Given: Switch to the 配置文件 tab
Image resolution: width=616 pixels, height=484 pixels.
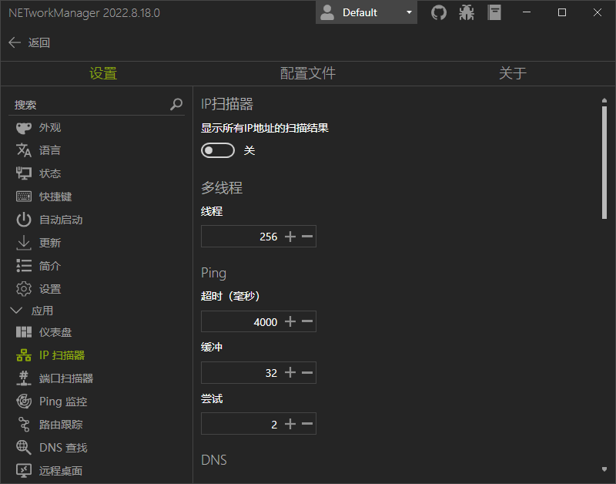Looking at the screenshot, I should pyautogui.click(x=307, y=73).
